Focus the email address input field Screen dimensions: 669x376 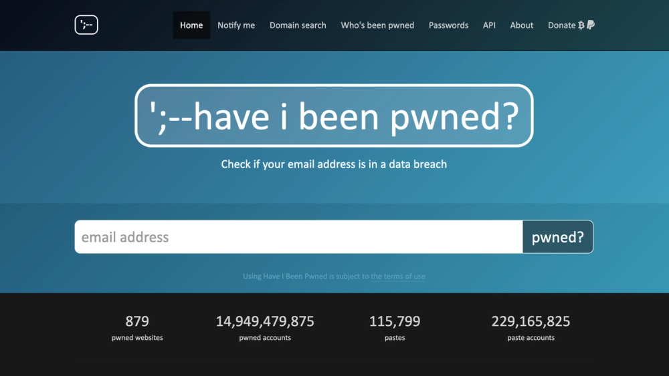pos(298,237)
